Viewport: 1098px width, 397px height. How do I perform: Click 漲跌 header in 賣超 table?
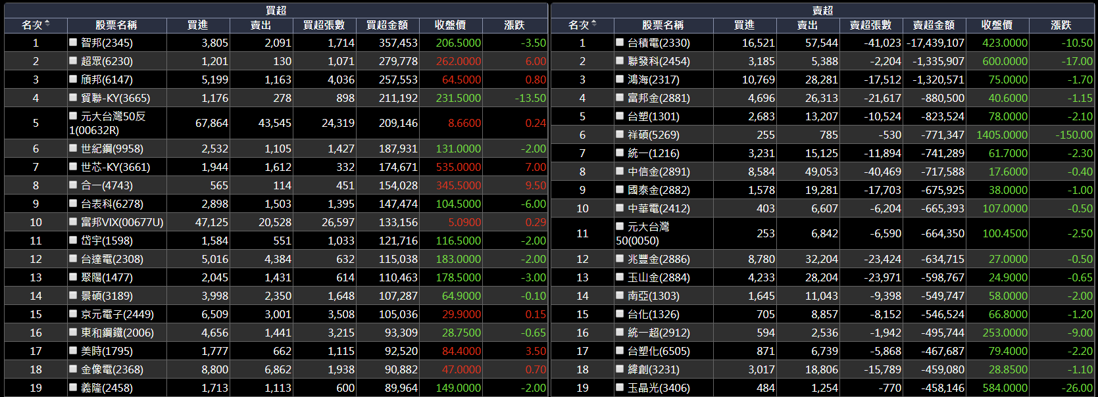pos(1061,25)
